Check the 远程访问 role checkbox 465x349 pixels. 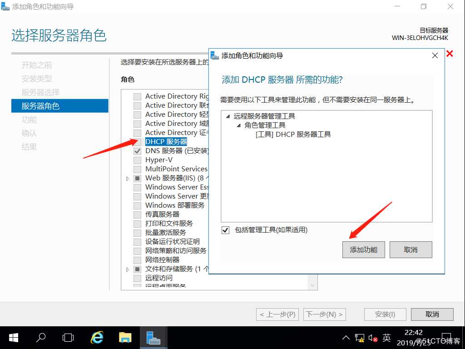[137, 279]
